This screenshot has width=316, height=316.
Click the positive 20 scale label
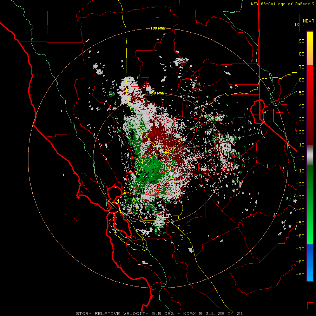pos(302,132)
